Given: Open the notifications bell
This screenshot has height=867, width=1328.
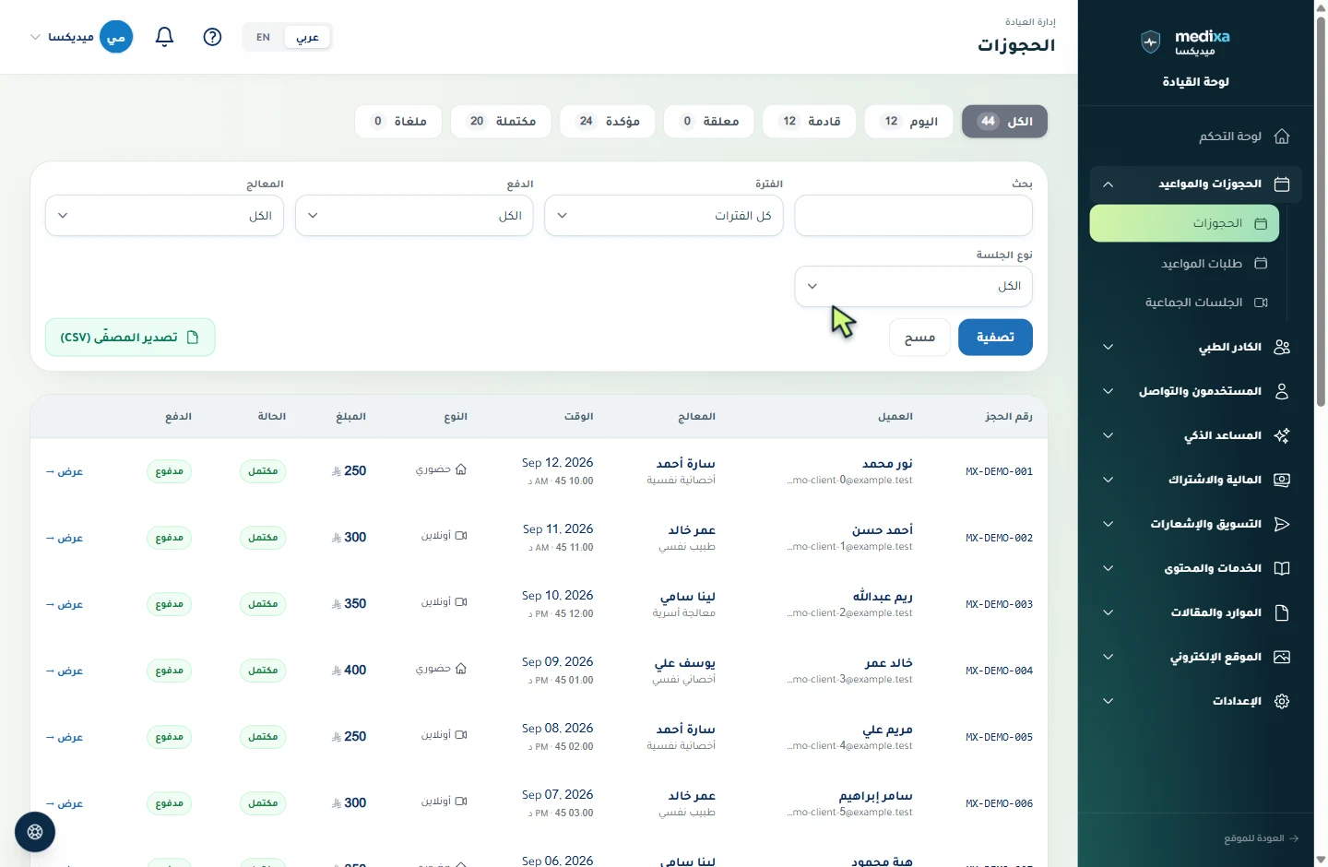Looking at the screenshot, I should pos(164,37).
